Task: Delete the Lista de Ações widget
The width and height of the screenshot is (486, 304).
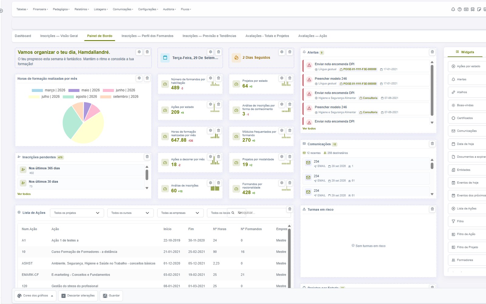Action: tap(290, 209)
